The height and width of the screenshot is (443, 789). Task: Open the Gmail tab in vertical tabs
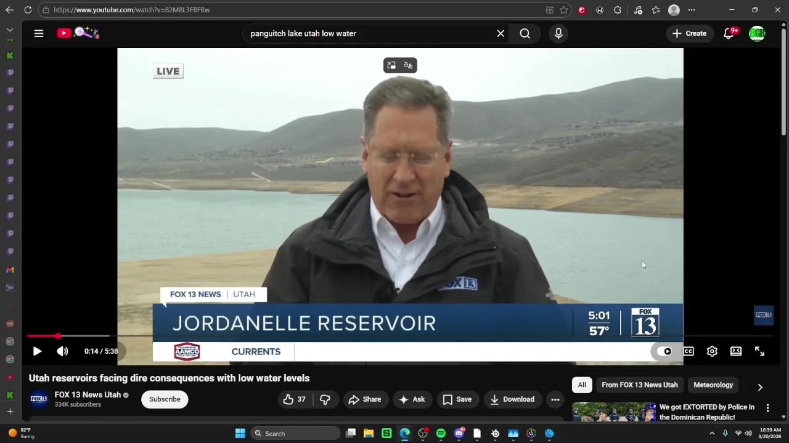(10, 269)
